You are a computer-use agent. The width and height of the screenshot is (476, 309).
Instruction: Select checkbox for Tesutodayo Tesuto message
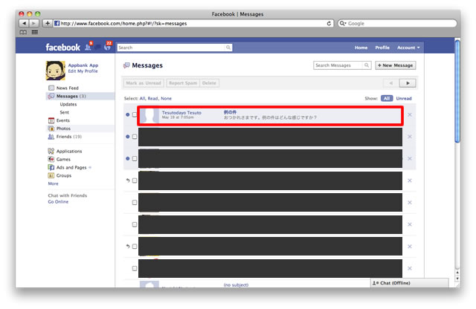click(x=135, y=114)
